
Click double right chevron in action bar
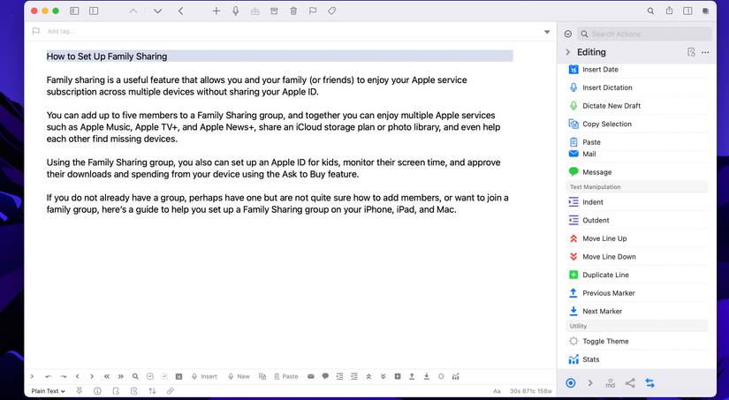121,376
